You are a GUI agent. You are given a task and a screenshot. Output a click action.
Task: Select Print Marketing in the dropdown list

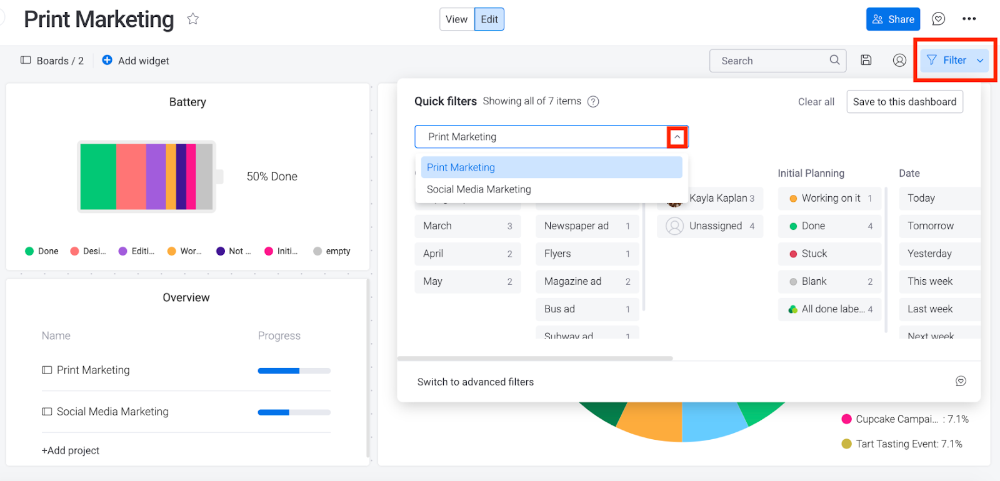tap(551, 167)
